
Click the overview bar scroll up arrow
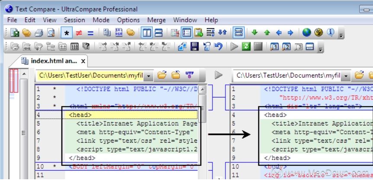[24, 74]
